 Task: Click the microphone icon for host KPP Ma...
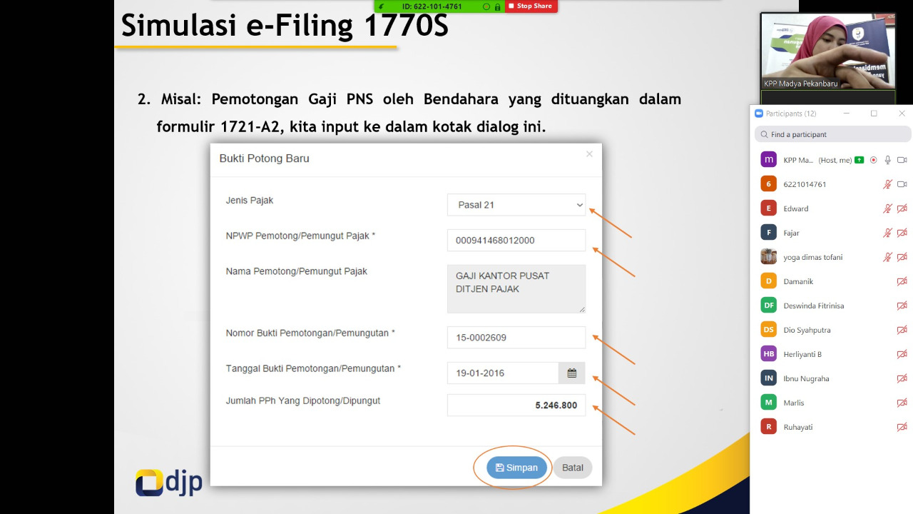coord(887,160)
